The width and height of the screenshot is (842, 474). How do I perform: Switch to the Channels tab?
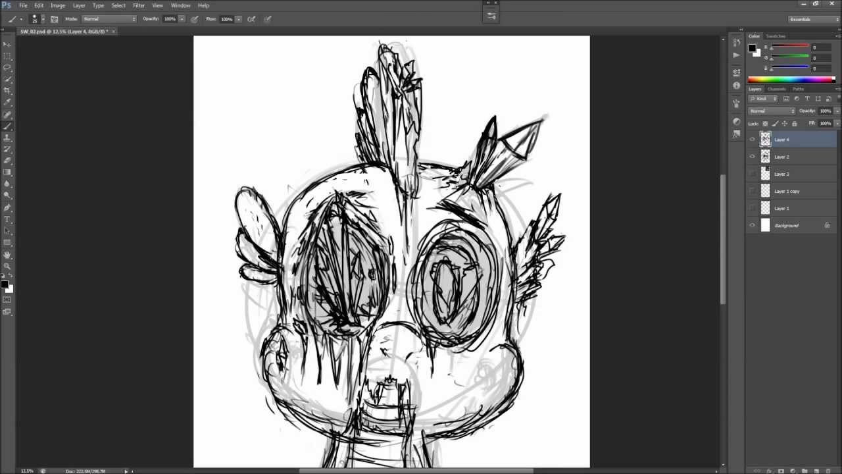pos(776,89)
